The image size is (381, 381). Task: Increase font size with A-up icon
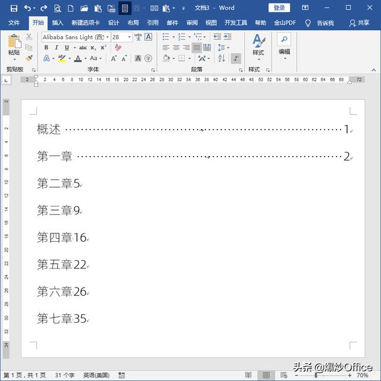point(114,58)
